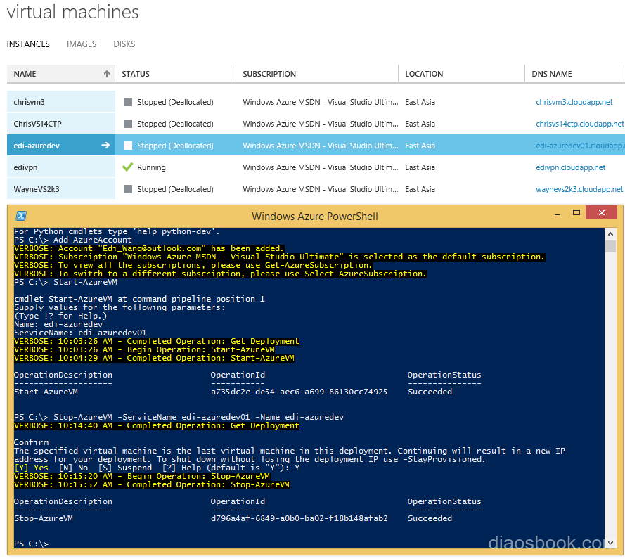
Task: Click the Running status text for edivpn
Action: [151, 167]
